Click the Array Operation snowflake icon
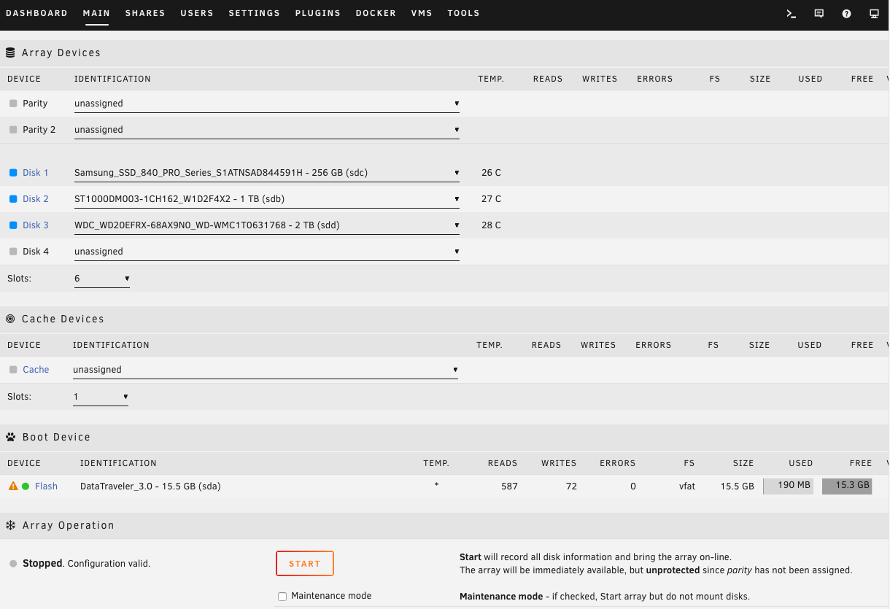Screen dimensions: 890x609 pyautogui.click(x=11, y=525)
